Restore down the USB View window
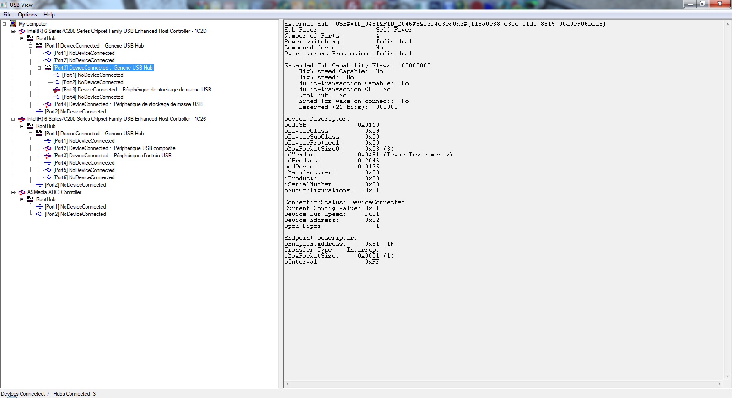This screenshot has width=732, height=398. coord(702,4)
